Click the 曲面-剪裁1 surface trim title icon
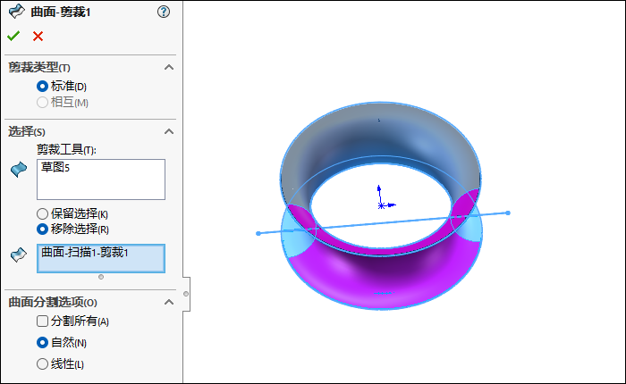 click(16, 12)
